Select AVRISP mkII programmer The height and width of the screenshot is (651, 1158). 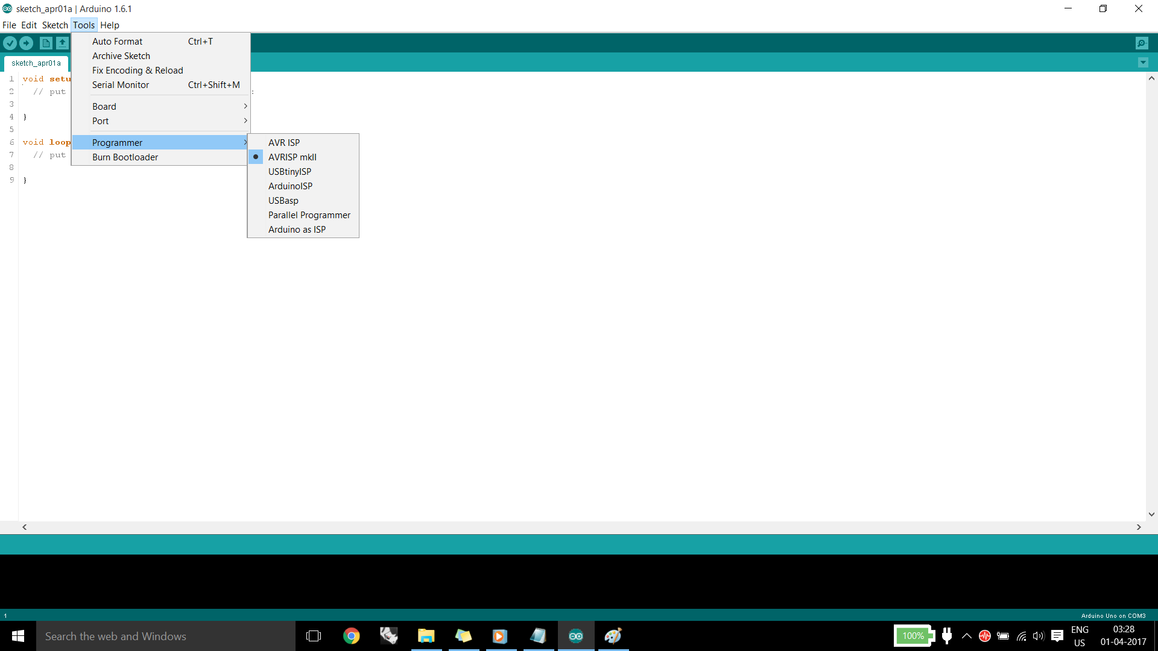(303, 157)
